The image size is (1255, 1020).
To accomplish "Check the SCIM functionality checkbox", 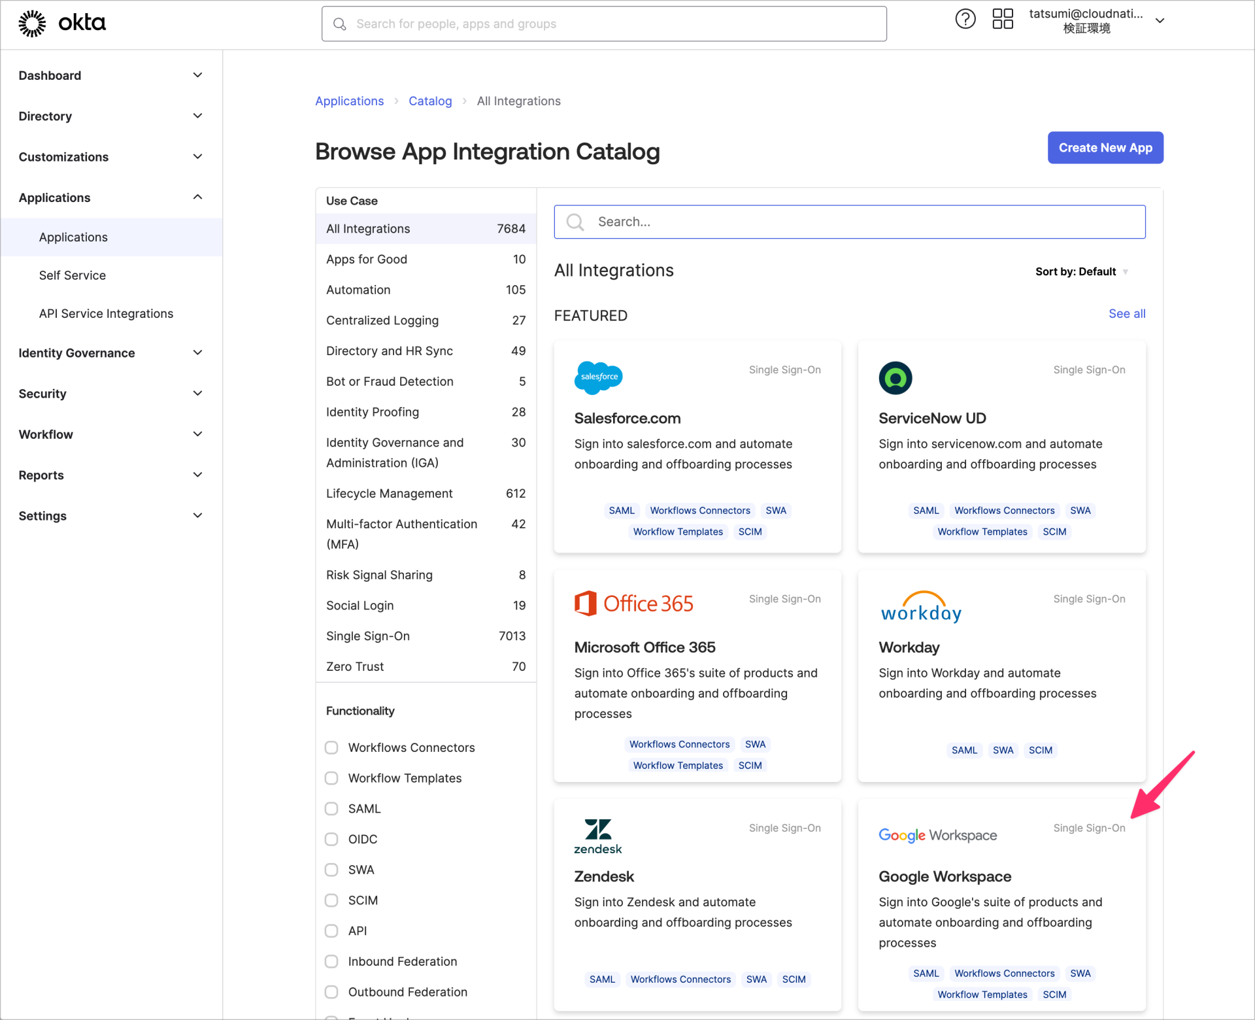I will (331, 900).
